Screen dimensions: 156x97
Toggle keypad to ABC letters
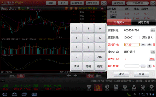100,57
